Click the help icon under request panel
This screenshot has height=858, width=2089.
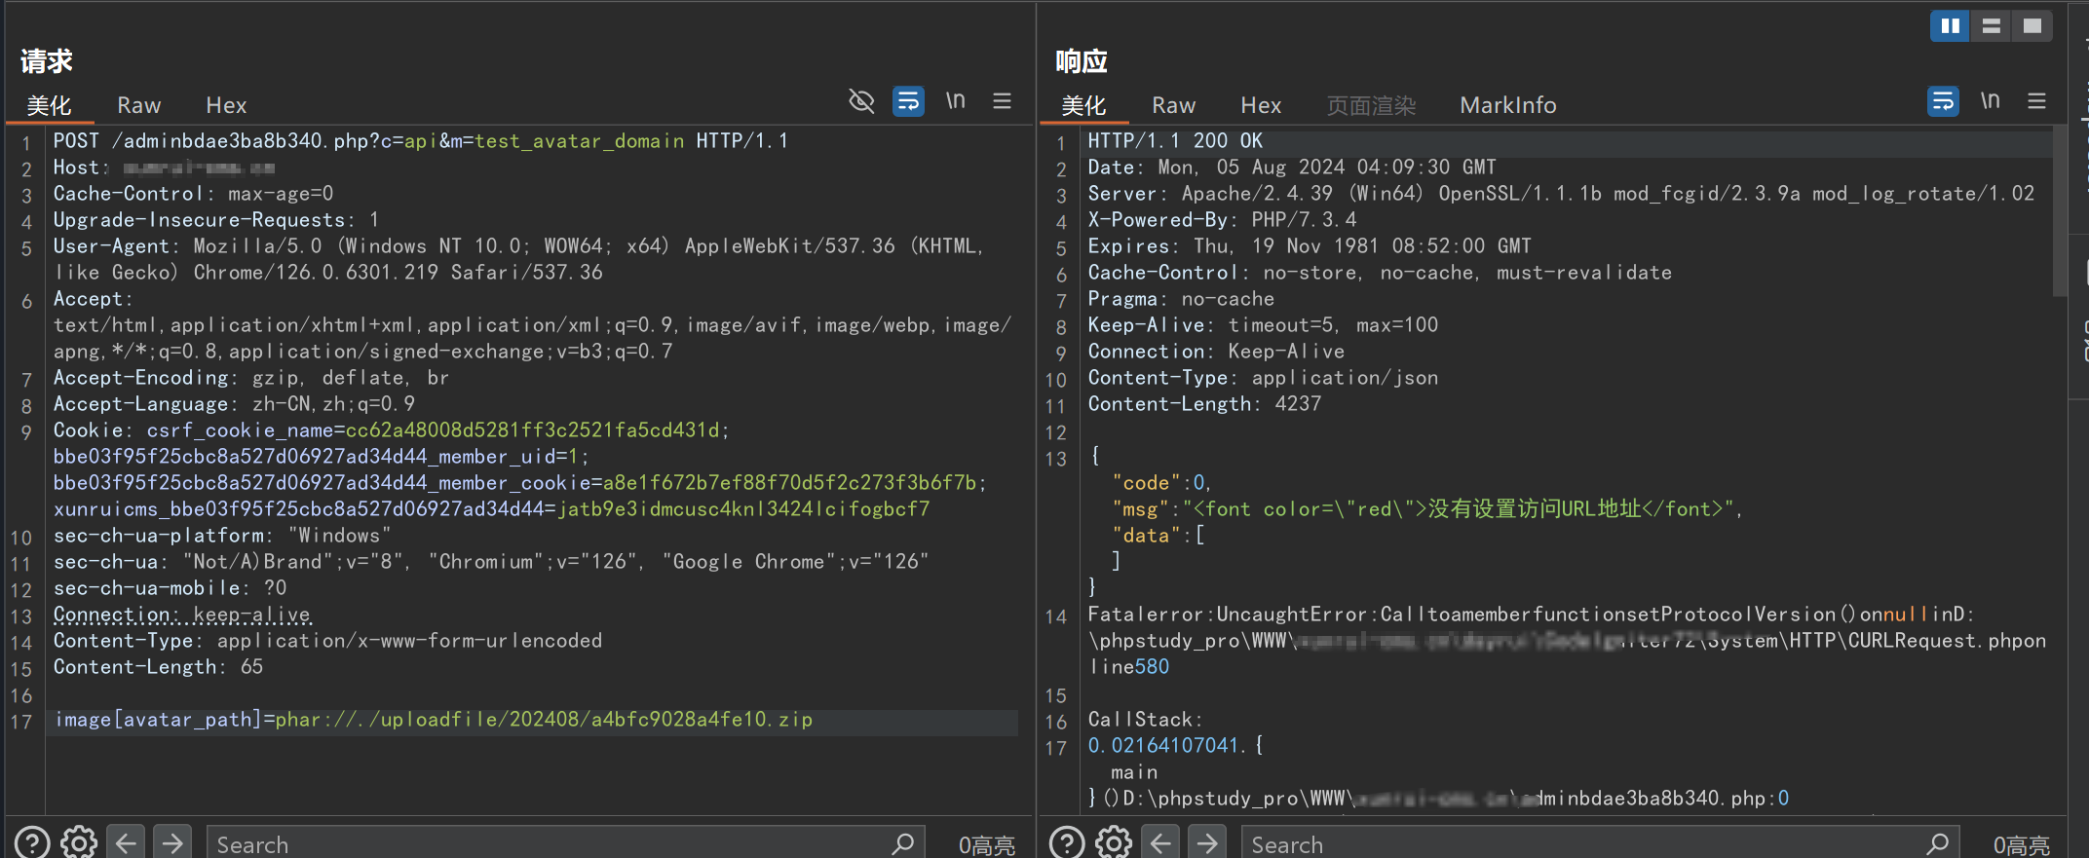(x=32, y=842)
